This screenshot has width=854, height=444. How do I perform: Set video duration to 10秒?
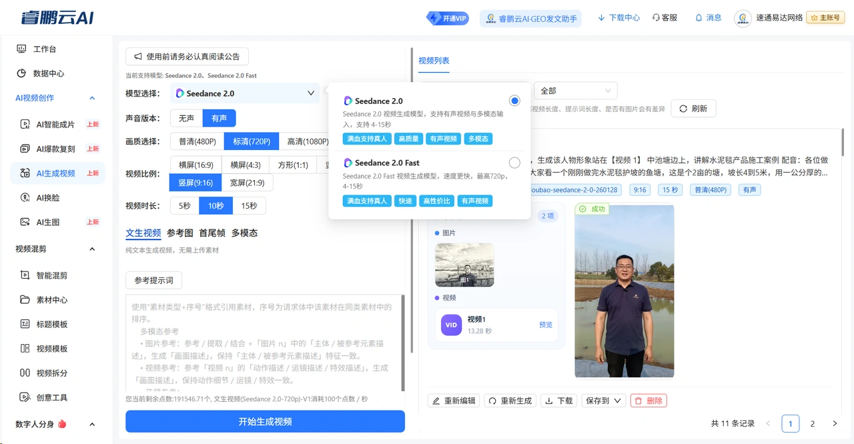pyautogui.click(x=216, y=206)
